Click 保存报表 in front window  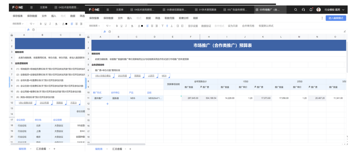tap(94, 18)
